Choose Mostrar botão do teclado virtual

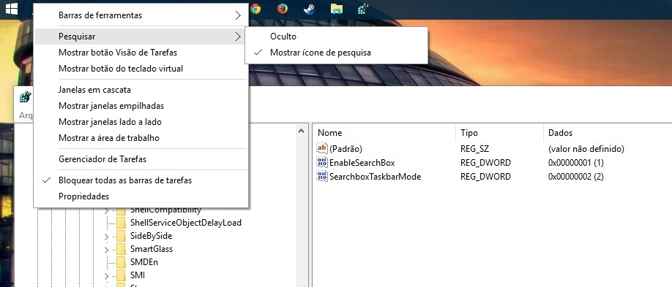tap(141, 69)
